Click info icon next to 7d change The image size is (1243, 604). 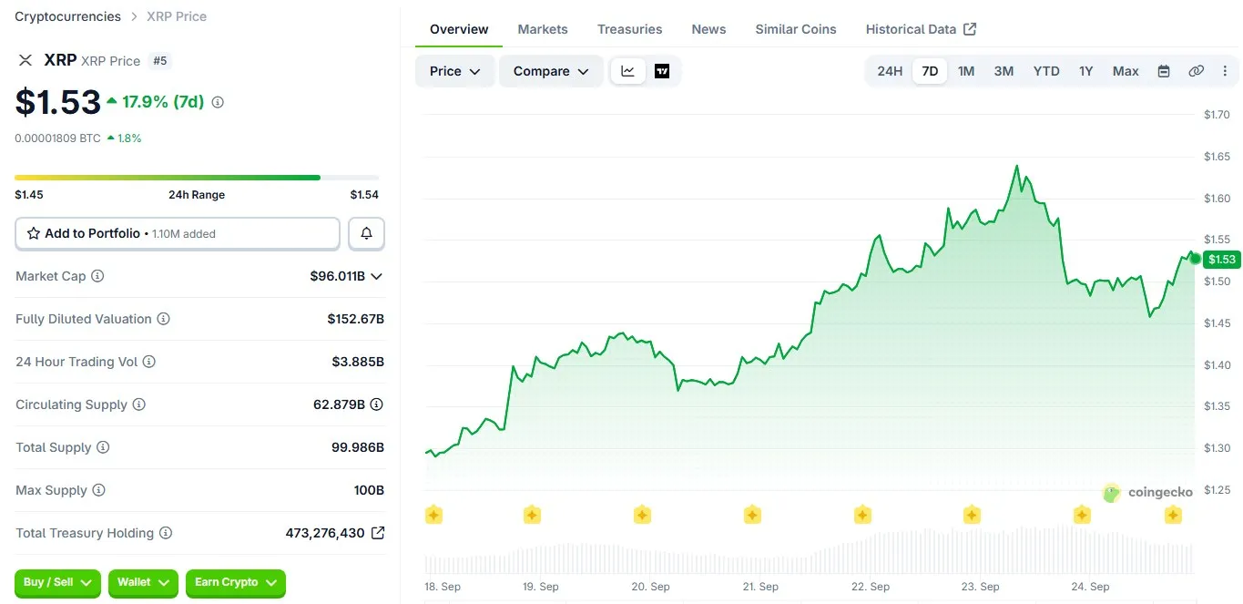tap(218, 103)
